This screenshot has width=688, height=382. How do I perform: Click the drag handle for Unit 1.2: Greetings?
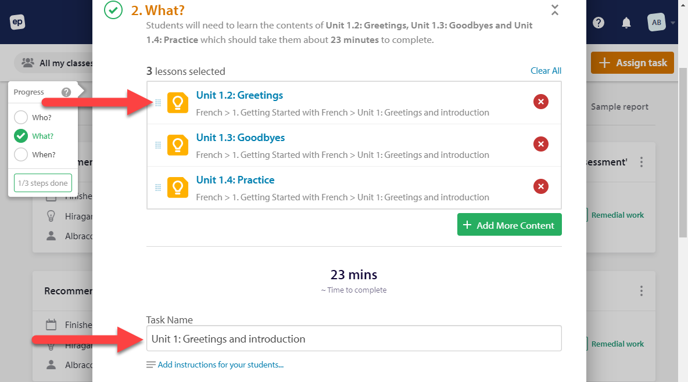click(158, 103)
